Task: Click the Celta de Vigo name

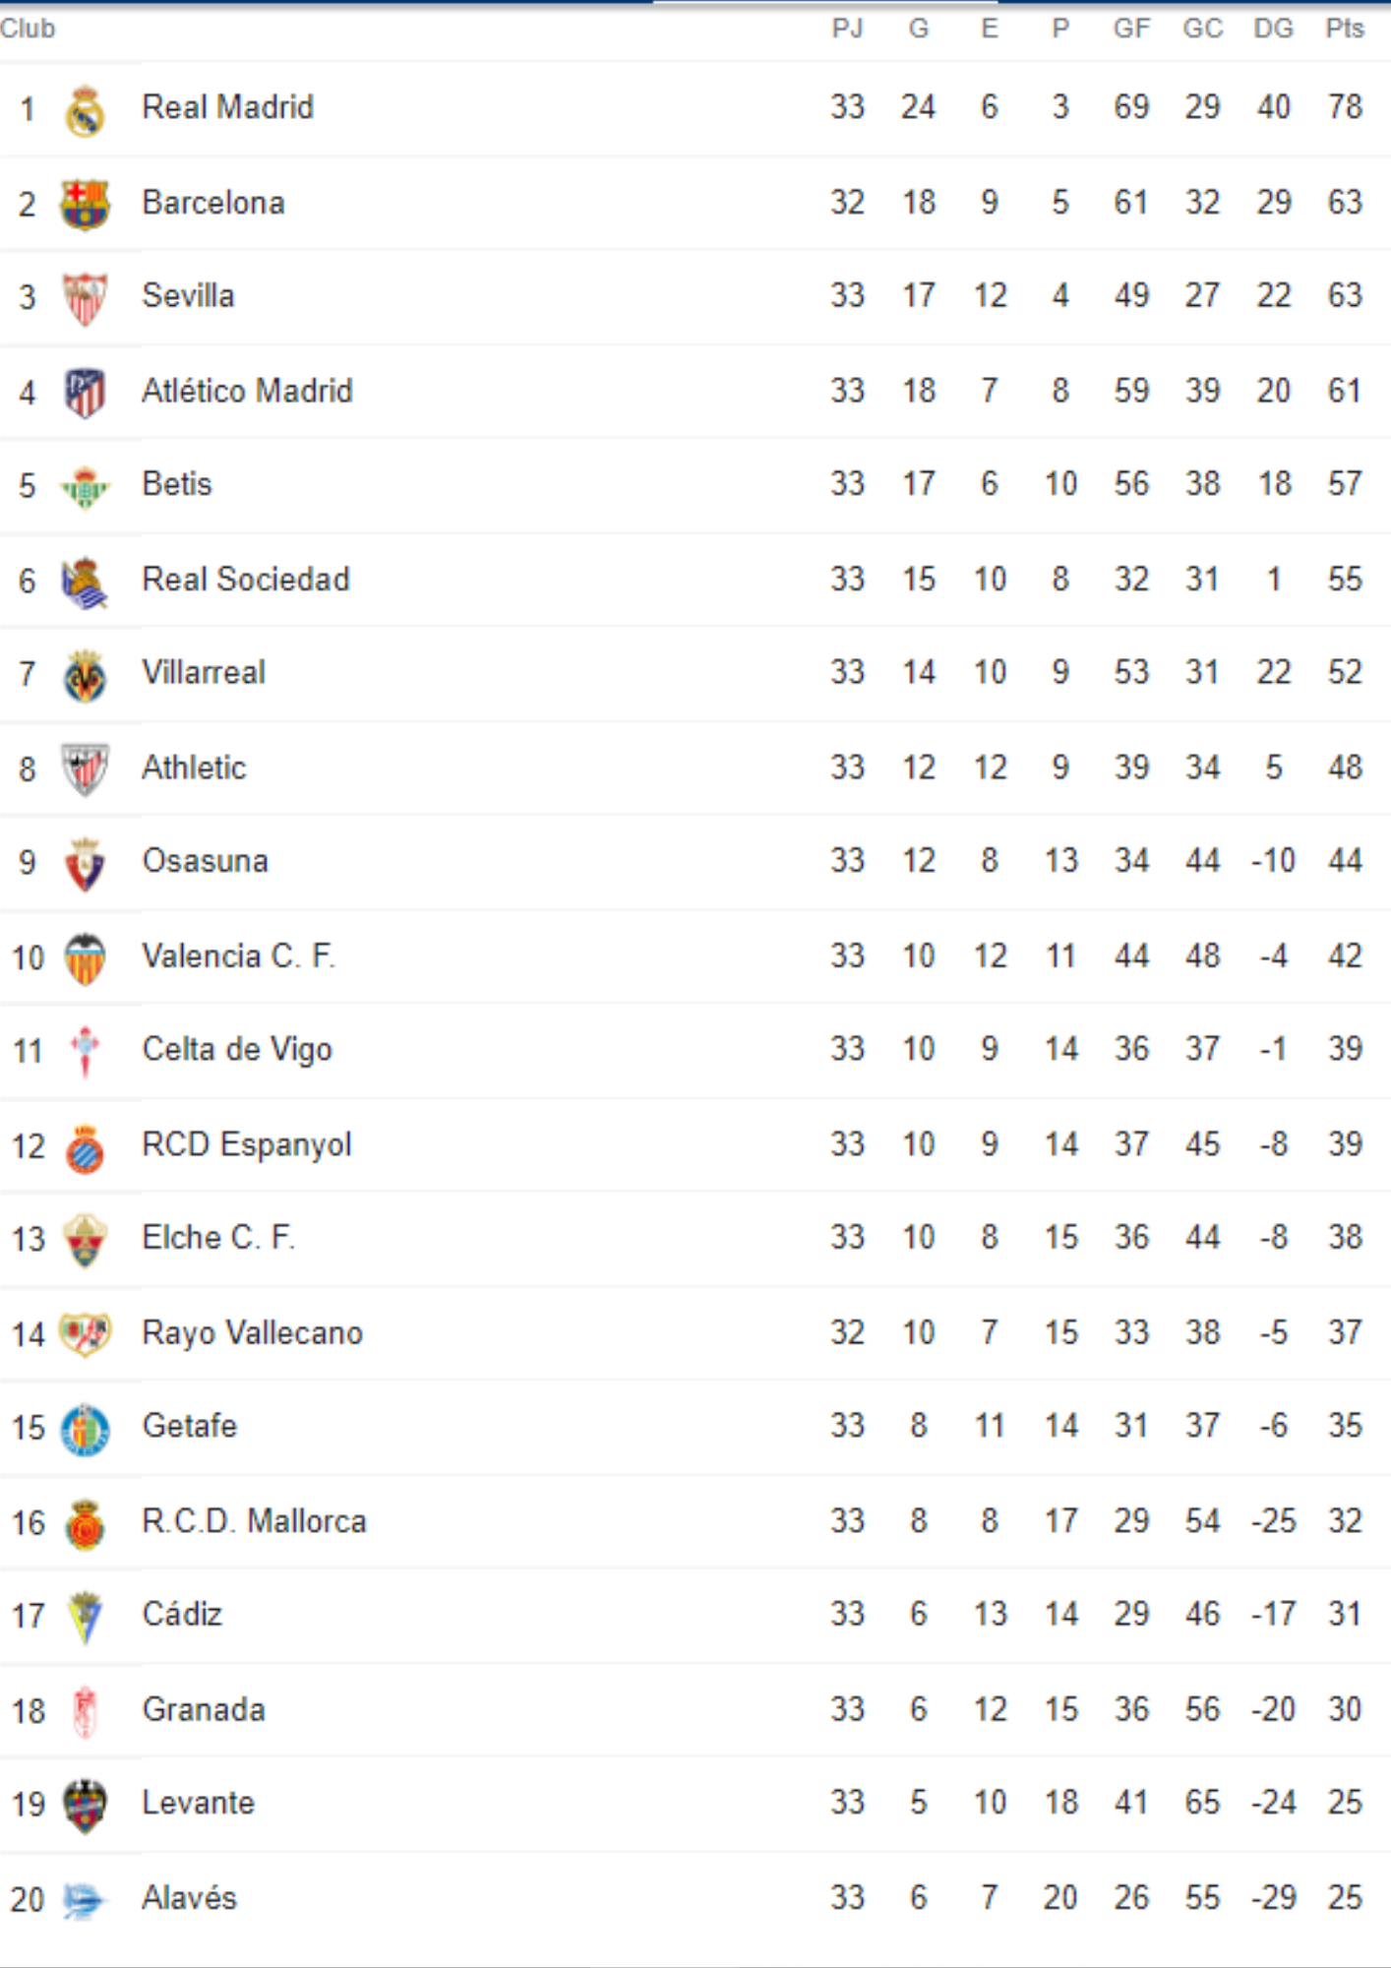Action: coord(237,1049)
